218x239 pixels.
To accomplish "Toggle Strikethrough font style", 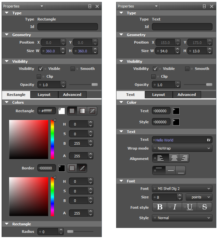I will pos(204,207).
